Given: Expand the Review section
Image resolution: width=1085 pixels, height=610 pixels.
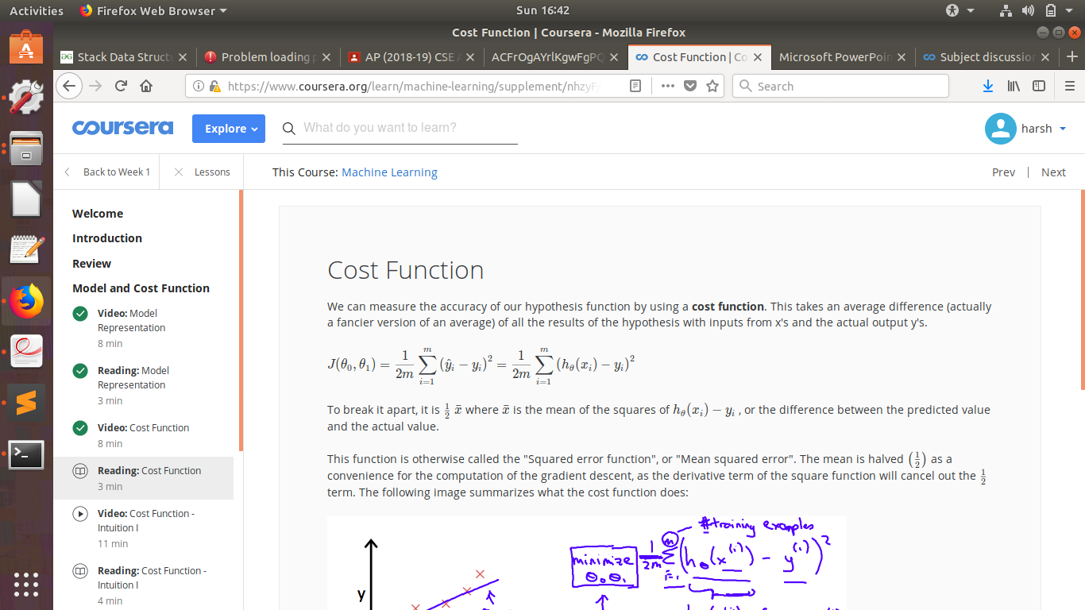Looking at the screenshot, I should [92, 264].
